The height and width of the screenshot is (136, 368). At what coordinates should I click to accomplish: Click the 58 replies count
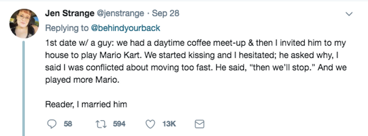pos(68,124)
